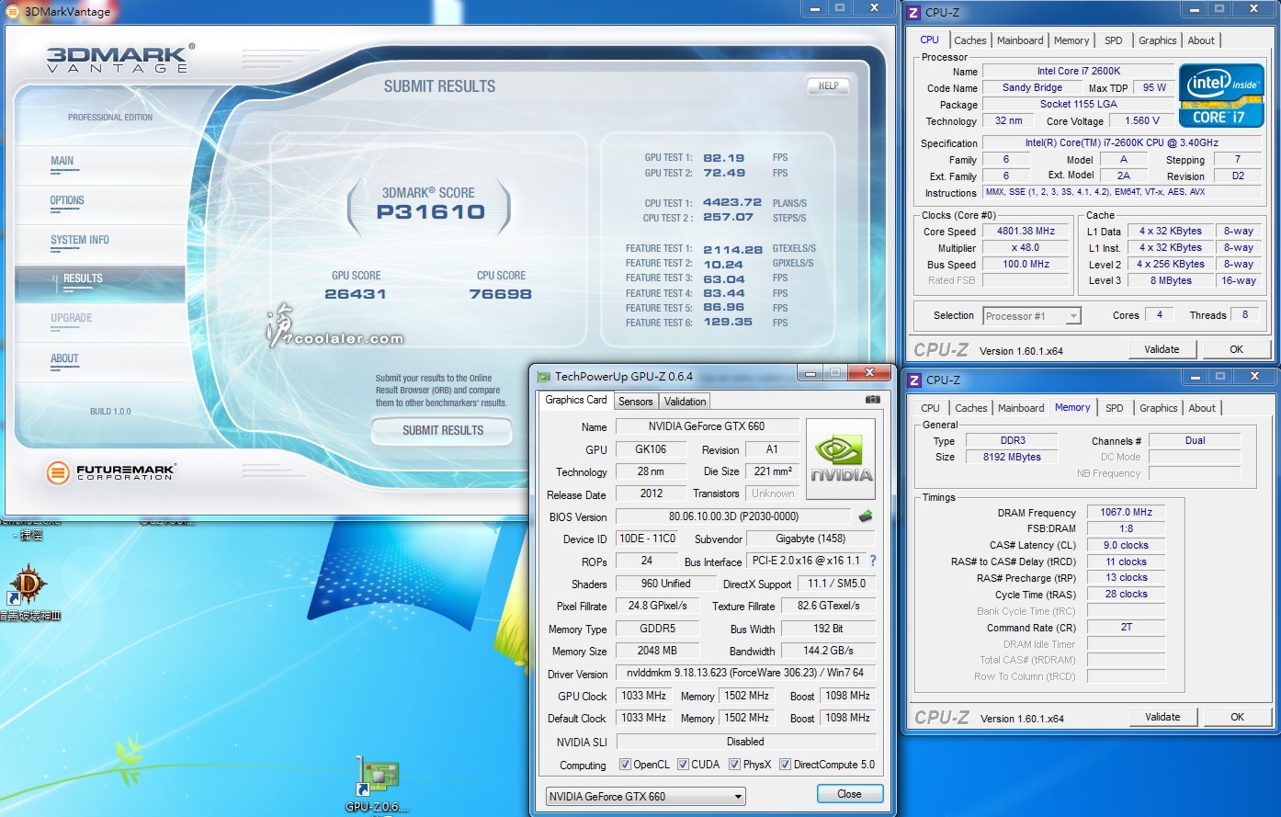Click Validate in top CPU-Z window

1162,349
